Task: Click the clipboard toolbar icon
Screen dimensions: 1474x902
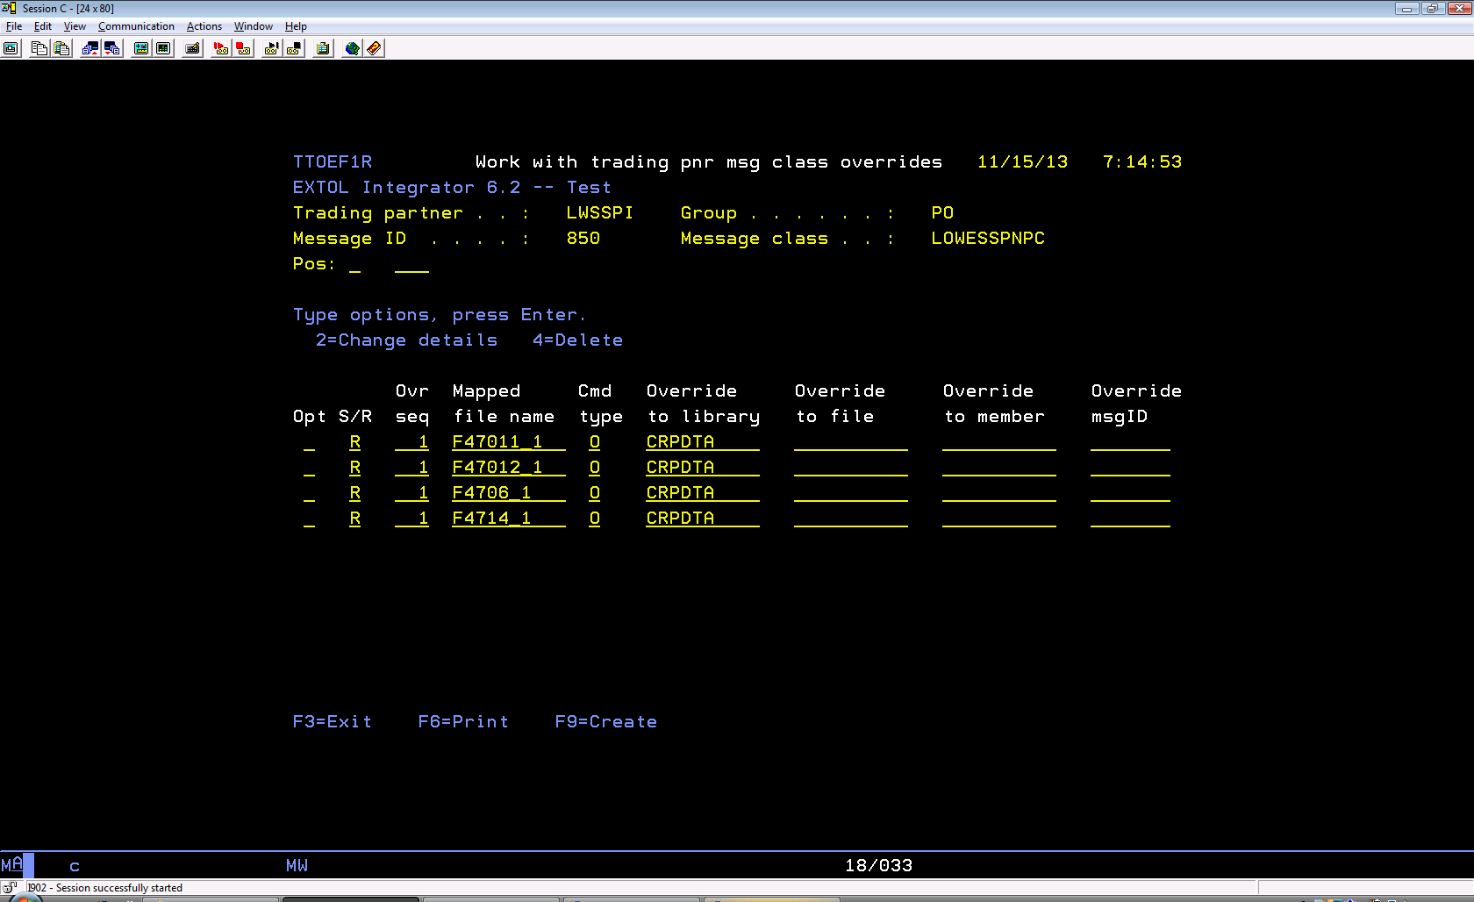Action: tap(324, 48)
